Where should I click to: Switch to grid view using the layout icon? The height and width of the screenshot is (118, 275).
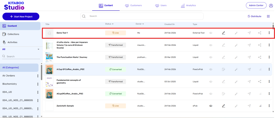[x=268, y=16]
